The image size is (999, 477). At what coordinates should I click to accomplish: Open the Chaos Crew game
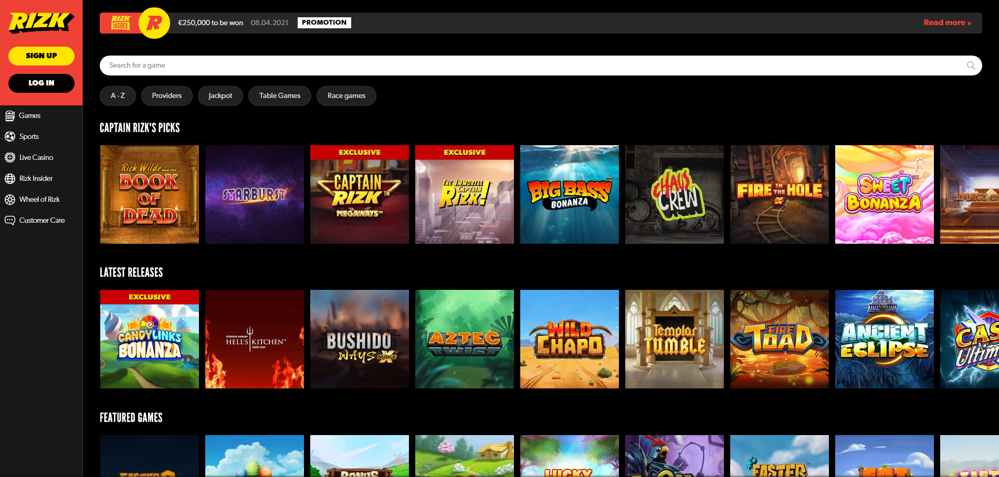point(675,194)
